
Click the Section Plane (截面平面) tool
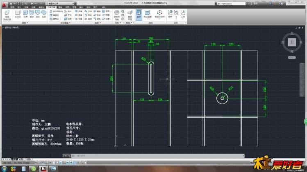(x=130, y=15)
